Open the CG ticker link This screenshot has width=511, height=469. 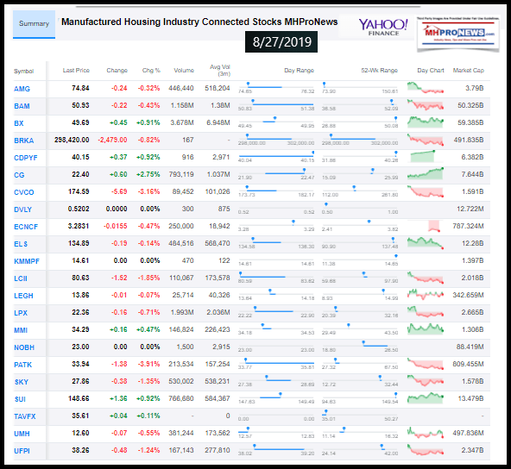point(19,175)
